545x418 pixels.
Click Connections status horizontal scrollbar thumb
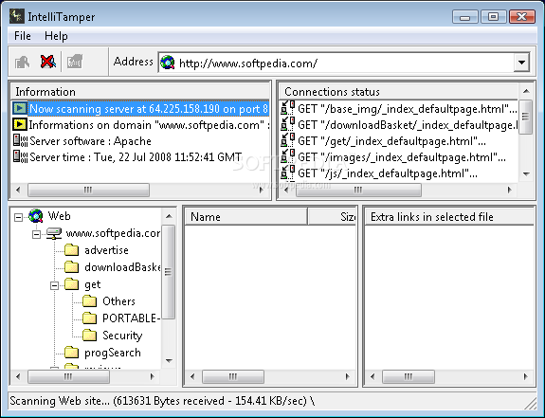pos(358,190)
